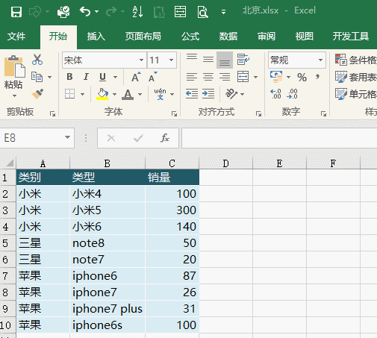This screenshot has width=377, height=338.
Task: Increase decimal places
Action: (x=275, y=94)
